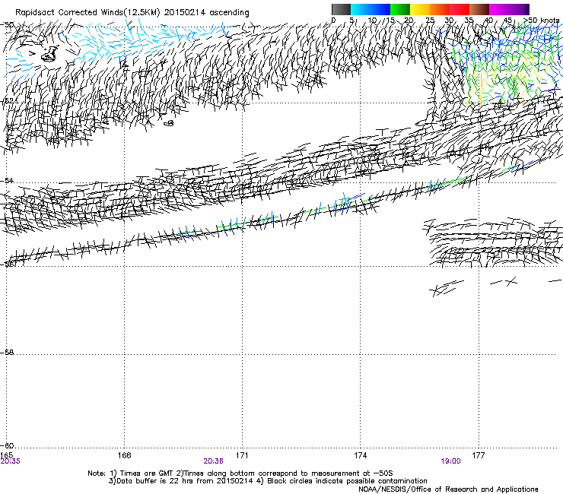Image resolution: width=563 pixels, height=494 pixels.
Task: Click the longitude label '165'
Action: click(x=6, y=455)
